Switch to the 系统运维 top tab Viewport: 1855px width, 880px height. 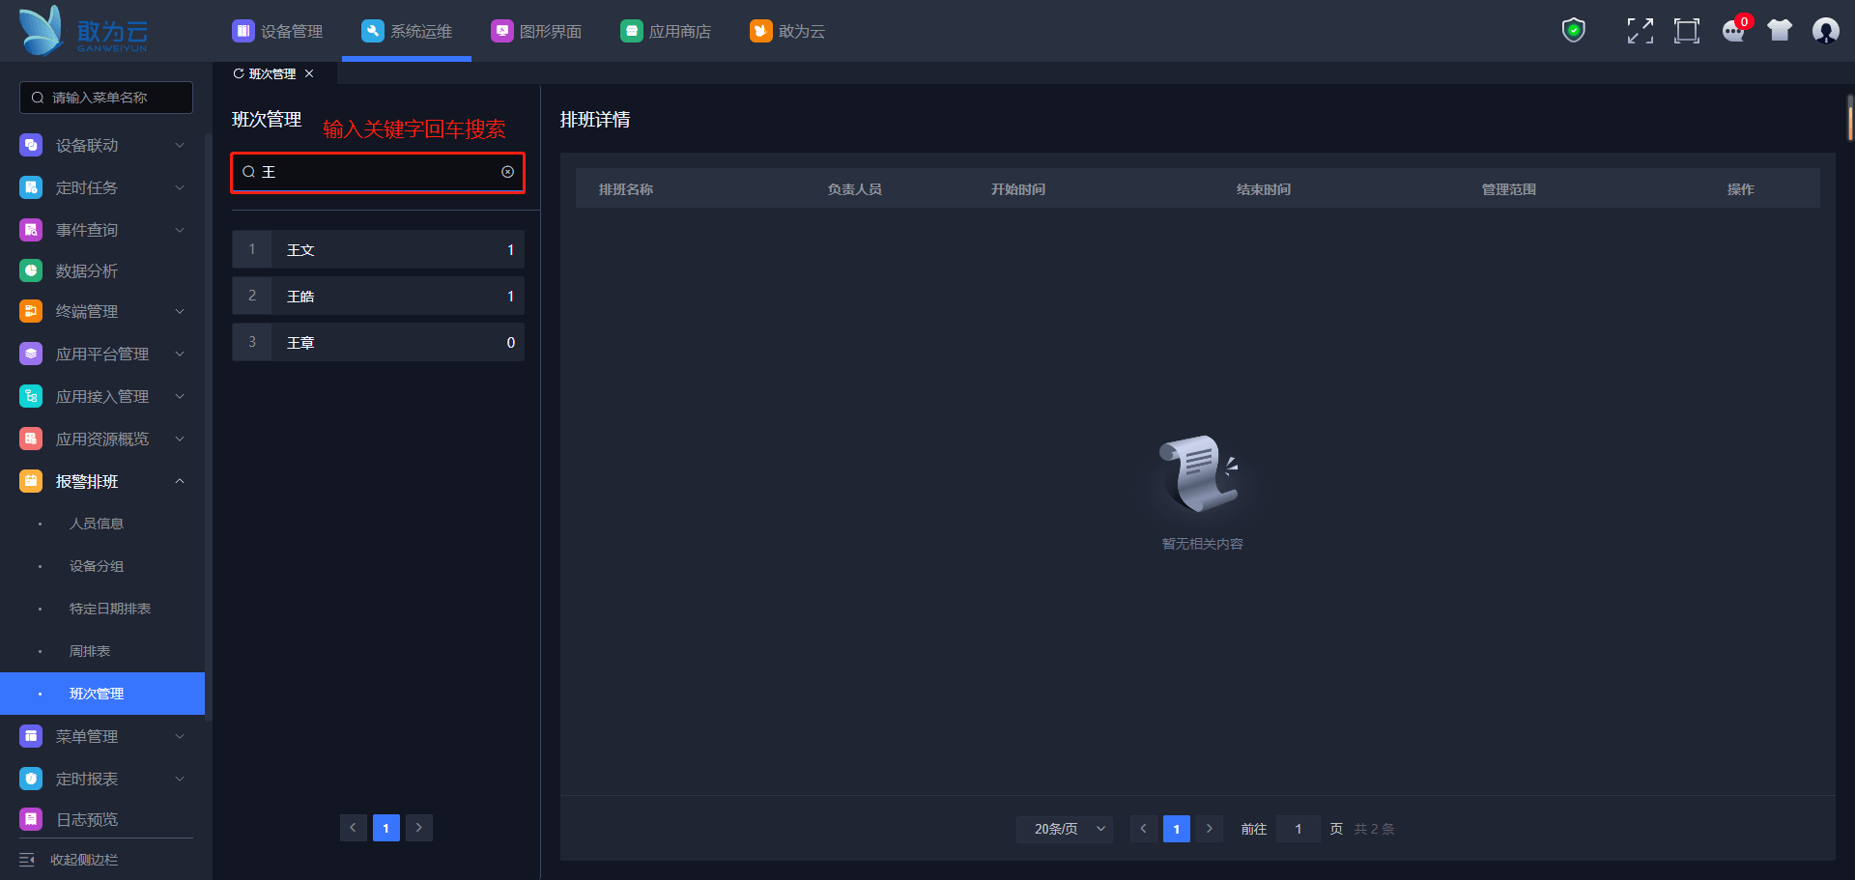407,31
